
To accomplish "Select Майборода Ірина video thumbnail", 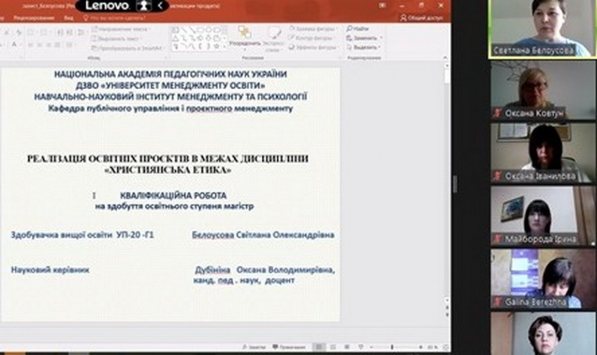I will point(543,216).
